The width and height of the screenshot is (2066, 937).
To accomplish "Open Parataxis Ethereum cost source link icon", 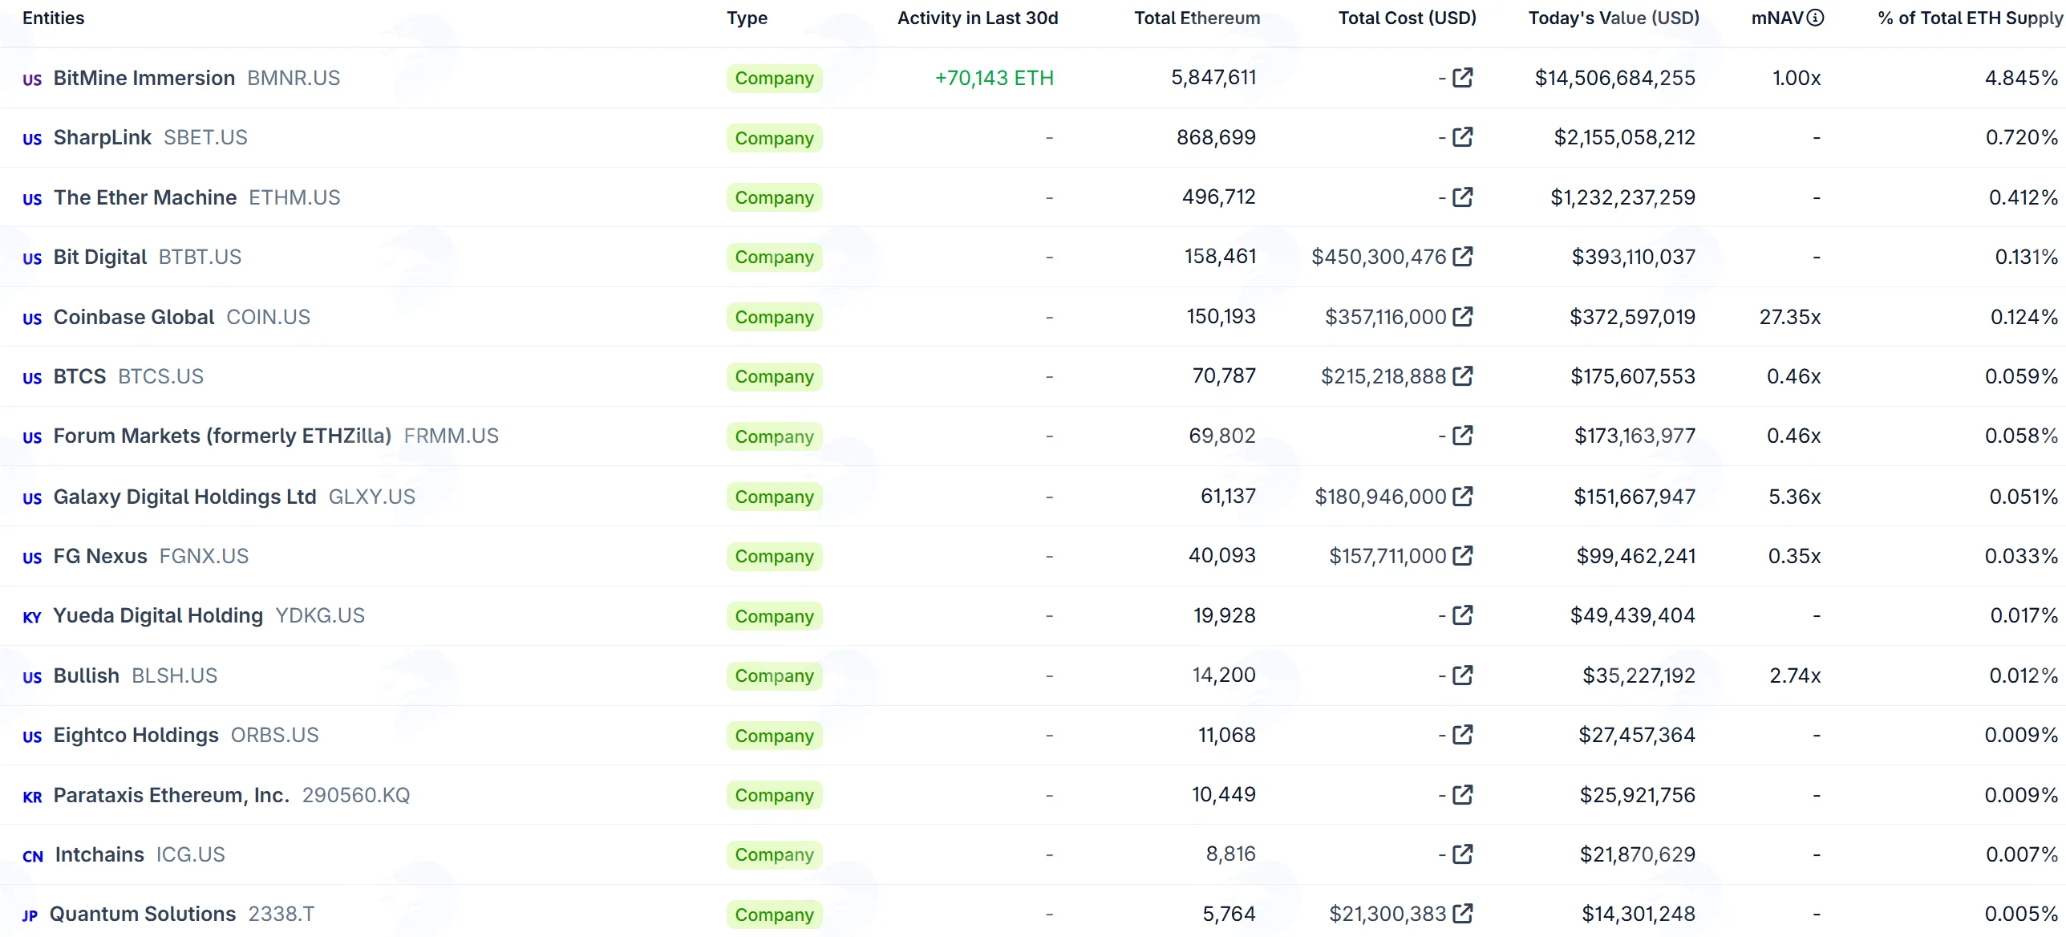I will pos(1463,794).
